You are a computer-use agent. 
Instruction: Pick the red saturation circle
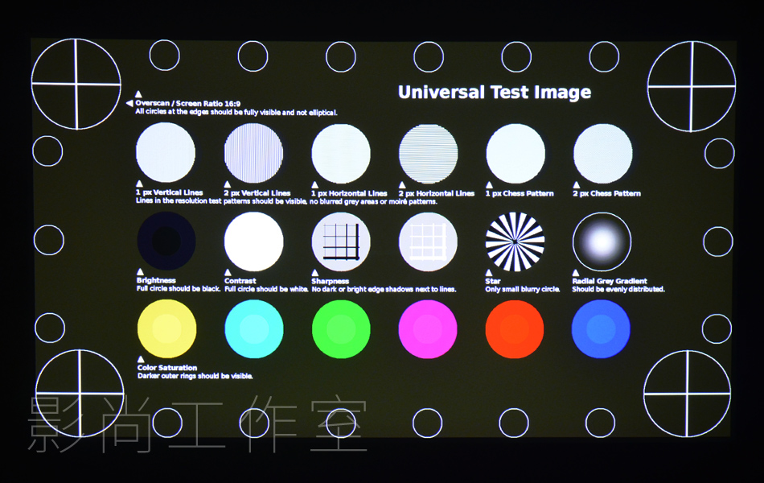coord(515,328)
